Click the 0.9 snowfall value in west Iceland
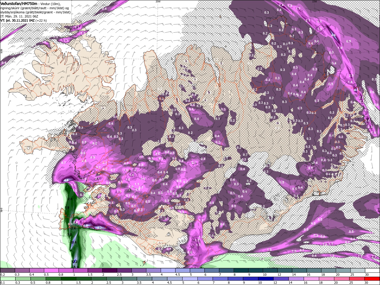380x285 pixels. coord(92,157)
